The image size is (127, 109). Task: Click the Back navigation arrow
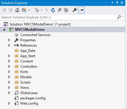click(x=4, y=10)
